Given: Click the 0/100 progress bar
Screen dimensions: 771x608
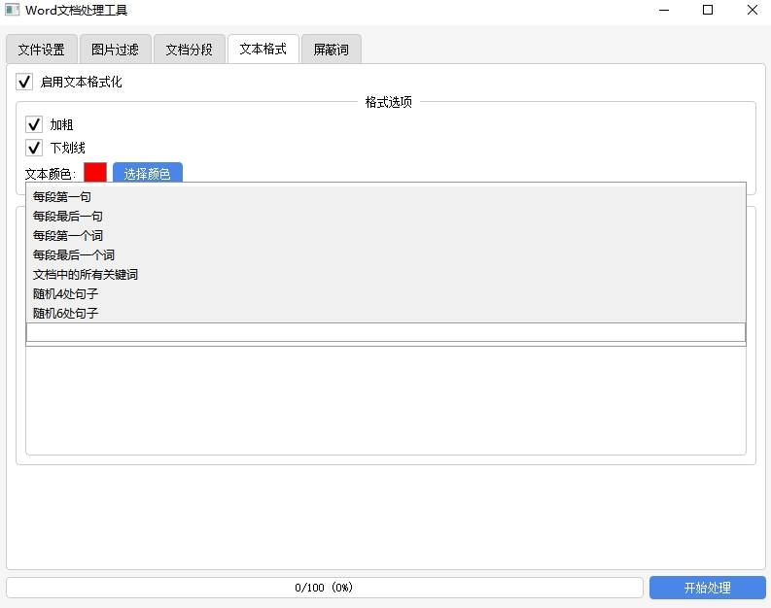Looking at the screenshot, I should [x=324, y=588].
